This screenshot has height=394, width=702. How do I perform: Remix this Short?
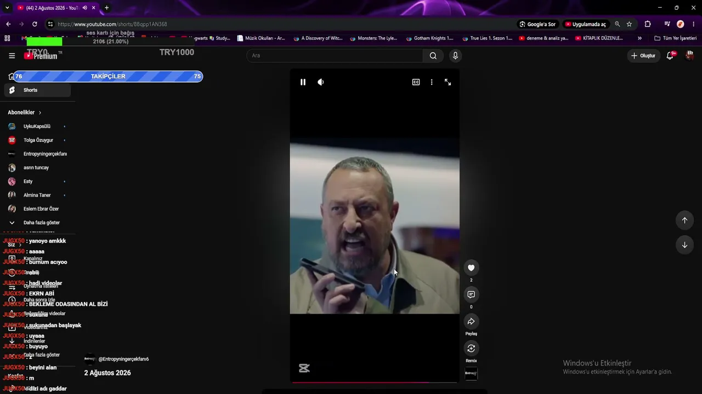pos(471,348)
